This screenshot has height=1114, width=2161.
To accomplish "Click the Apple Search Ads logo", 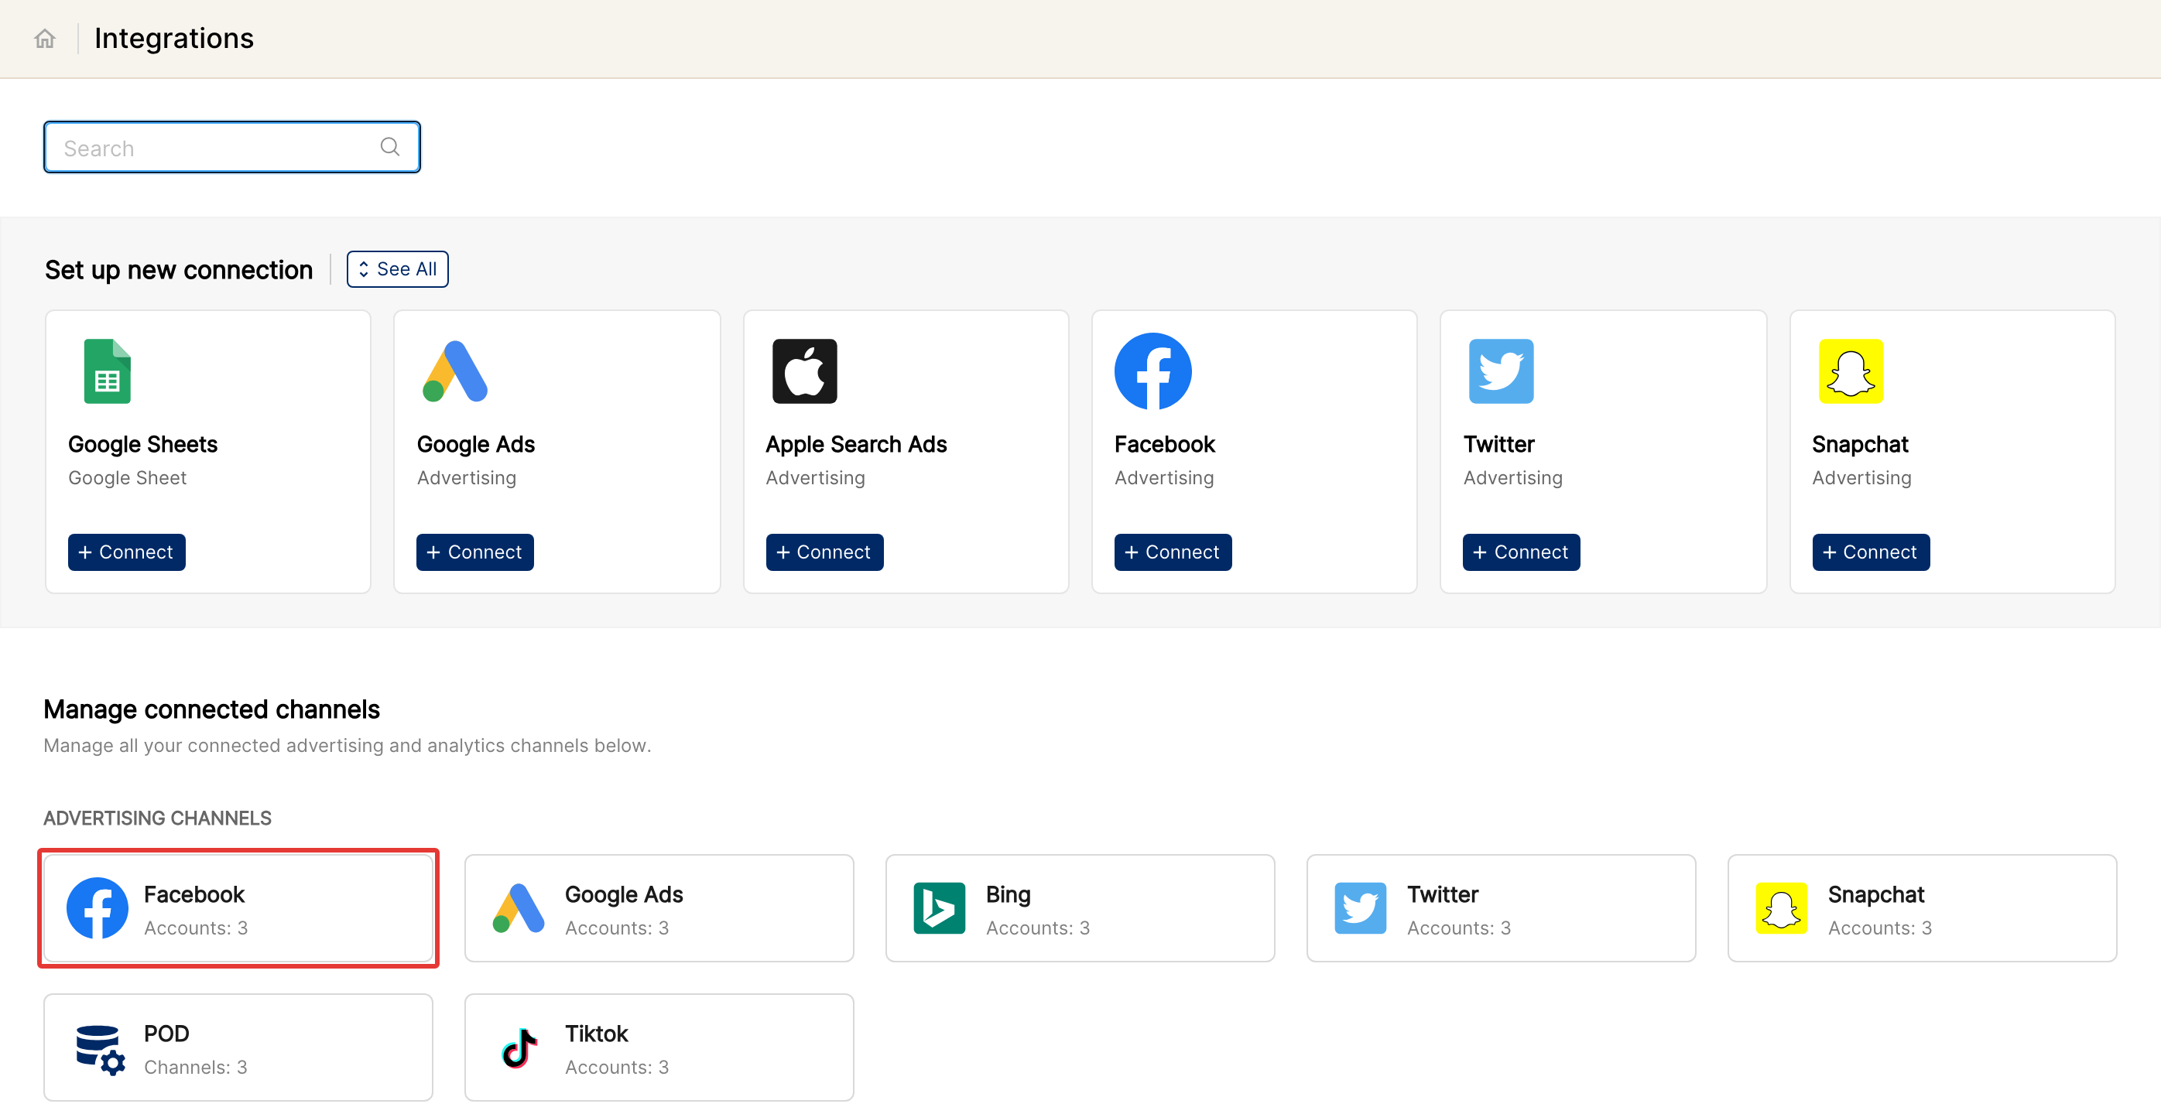I will coord(804,371).
